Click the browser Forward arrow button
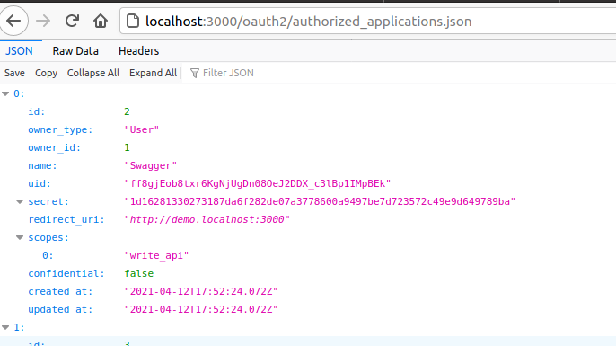The width and height of the screenshot is (616, 346). (43, 21)
